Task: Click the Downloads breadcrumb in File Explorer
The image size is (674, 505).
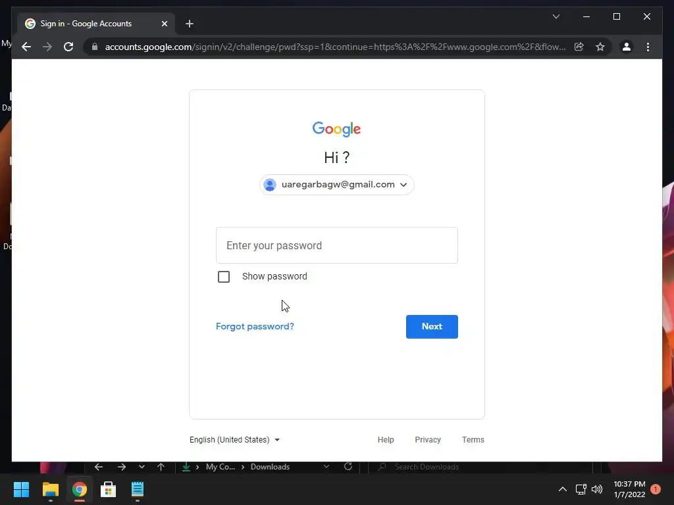Action: pos(270,467)
